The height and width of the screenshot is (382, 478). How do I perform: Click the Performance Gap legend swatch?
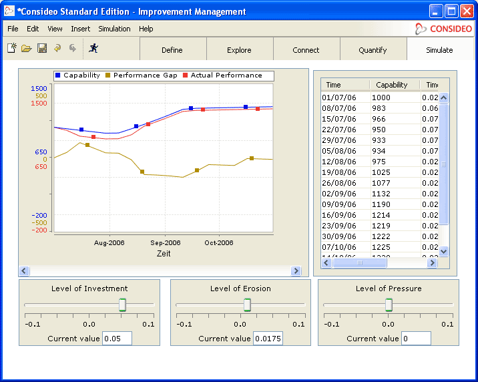pos(107,75)
